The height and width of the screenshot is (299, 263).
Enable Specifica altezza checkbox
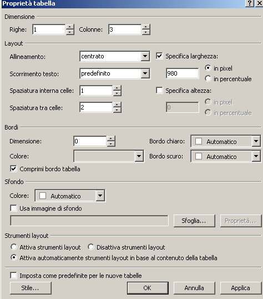tap(159, 90)
